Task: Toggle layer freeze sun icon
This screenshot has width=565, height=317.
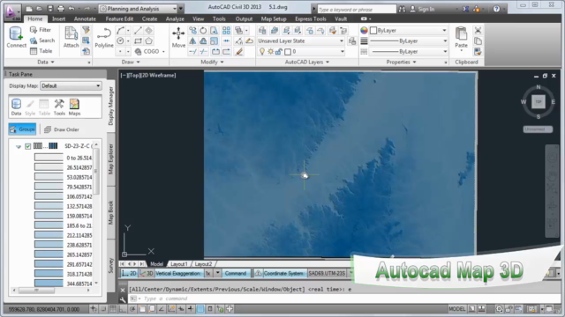Action: (271, 52)
